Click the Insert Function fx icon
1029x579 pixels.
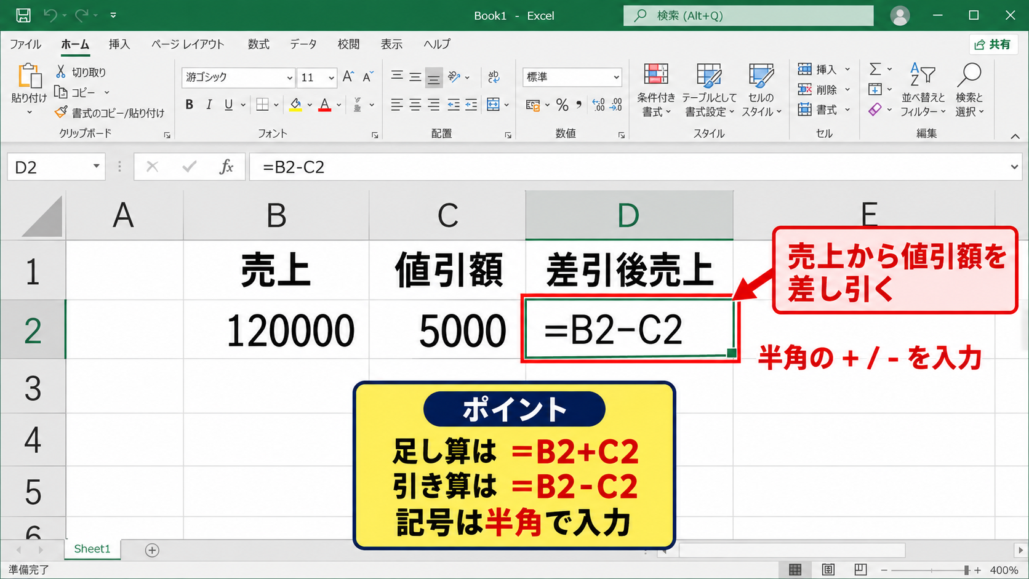[x=226, y=167]
